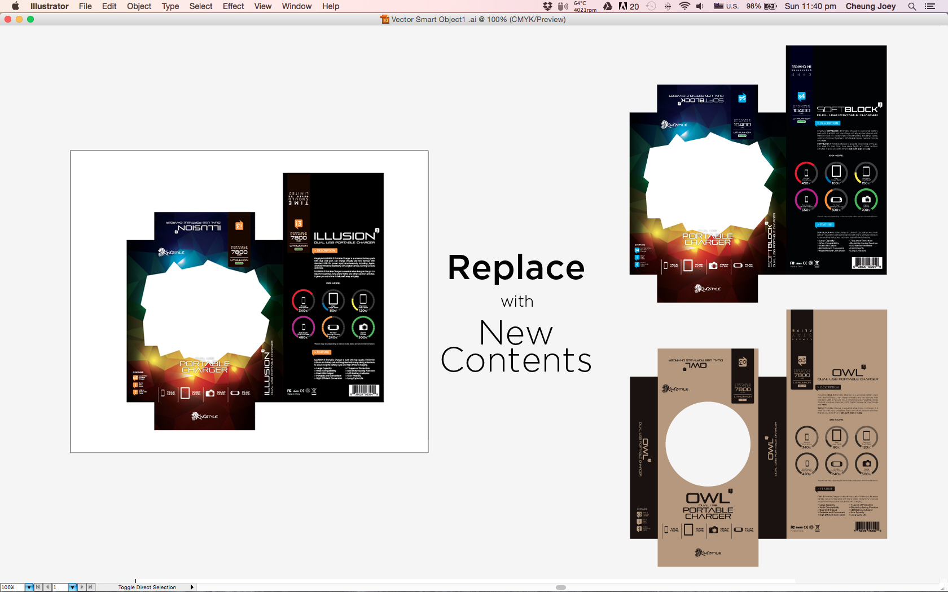948x592 pixels.
Task: Open Spotlight search magnifier
Action: point(912,6)
